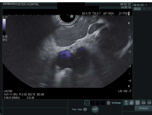The width and height of the screenshot is (152, 115).
Task: Click the 'AP:100%' value
Action: (x=109, y=13)
